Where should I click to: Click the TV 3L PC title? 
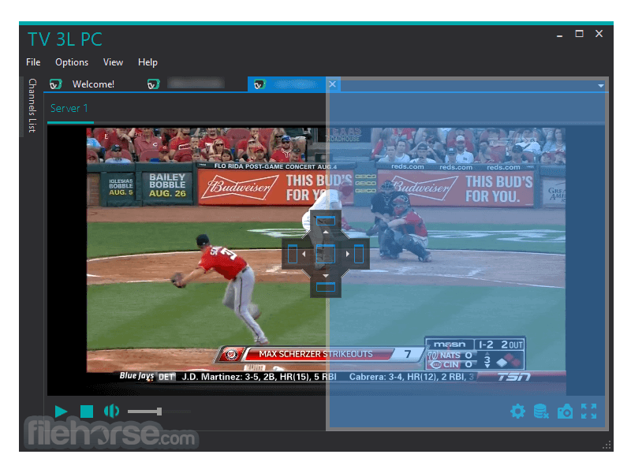click(65, 39)
